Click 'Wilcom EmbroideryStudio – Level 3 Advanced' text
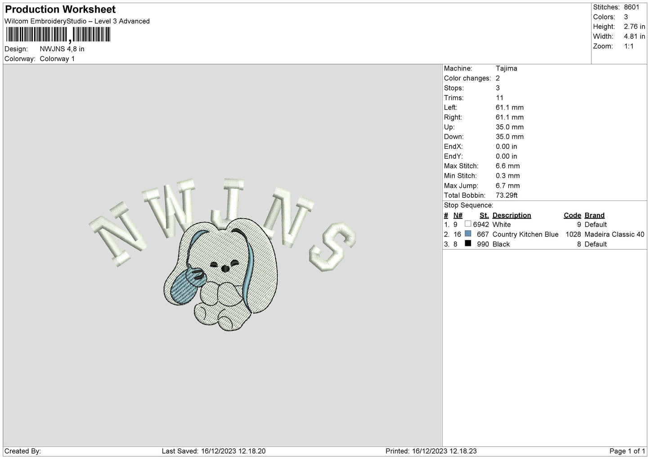The height and width of the screenshot is (459, 650). [77, 21]
